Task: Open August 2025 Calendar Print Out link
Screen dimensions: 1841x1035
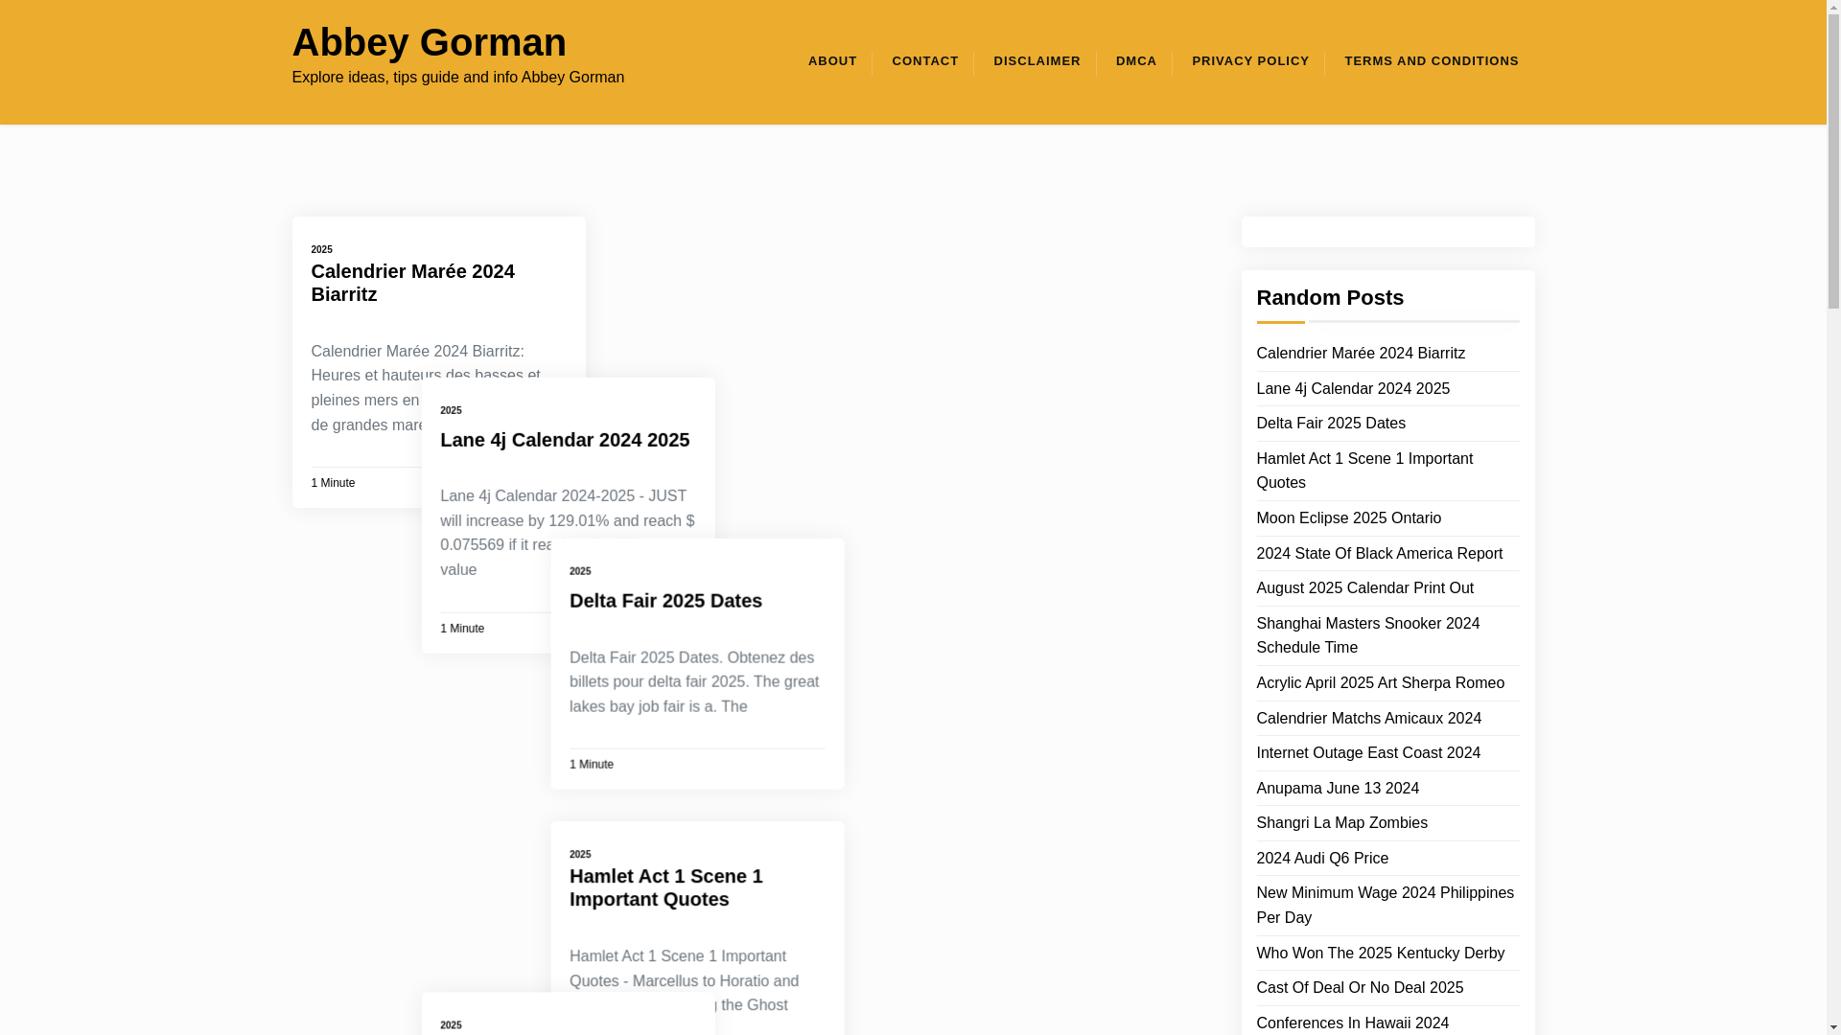Action: (x=1364, y=587)
